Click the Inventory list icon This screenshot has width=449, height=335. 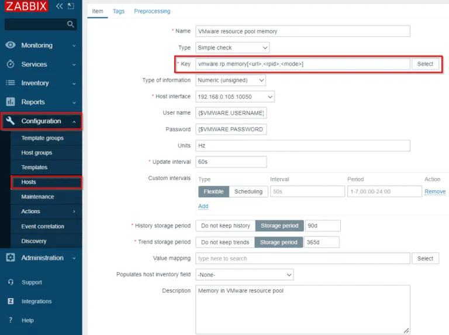coord(11,83)
